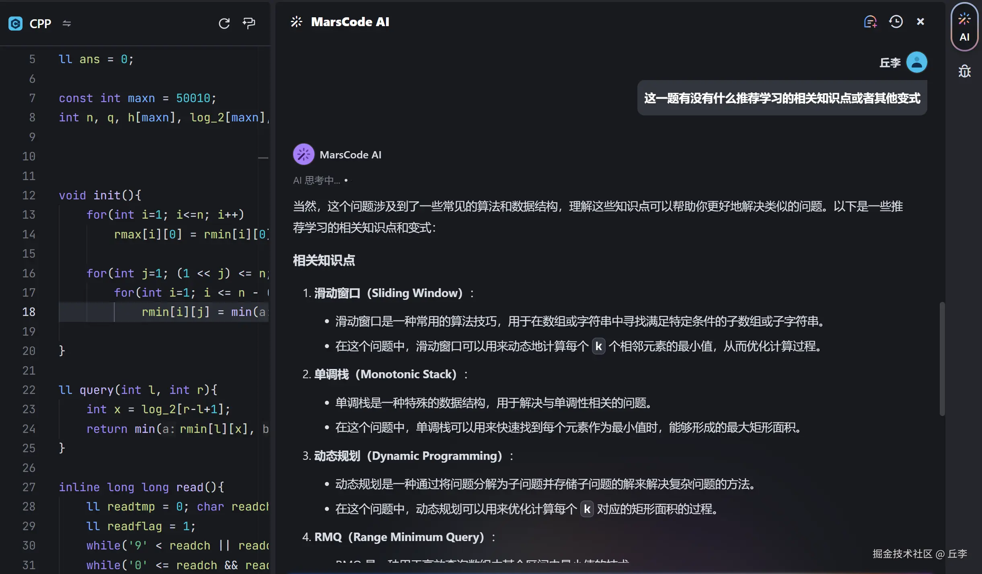This screenshot has height=574, width=982.
Task: Click the user question message bubble
Action: (782, 98)
